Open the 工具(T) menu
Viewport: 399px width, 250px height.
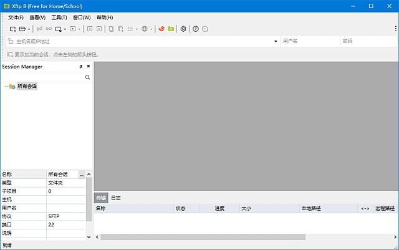pos(59,17)
